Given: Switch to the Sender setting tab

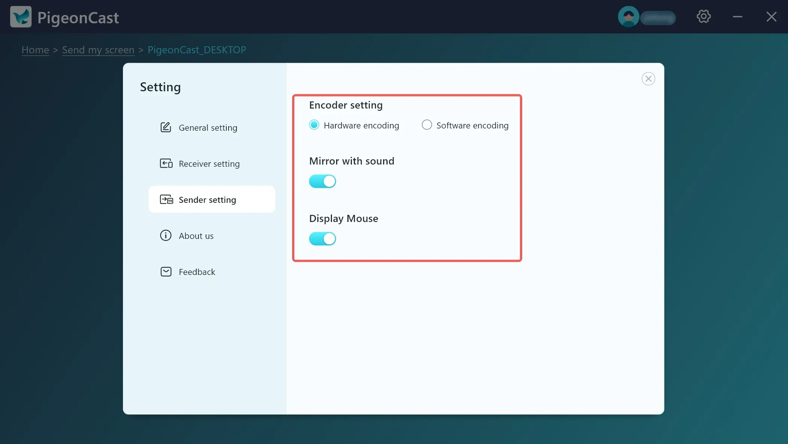Looking at the screenshot, I should pos(212,199).
